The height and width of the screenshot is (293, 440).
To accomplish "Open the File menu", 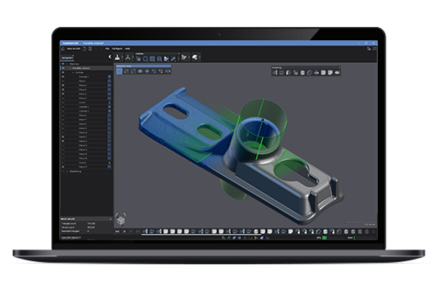I will (108, 48).
